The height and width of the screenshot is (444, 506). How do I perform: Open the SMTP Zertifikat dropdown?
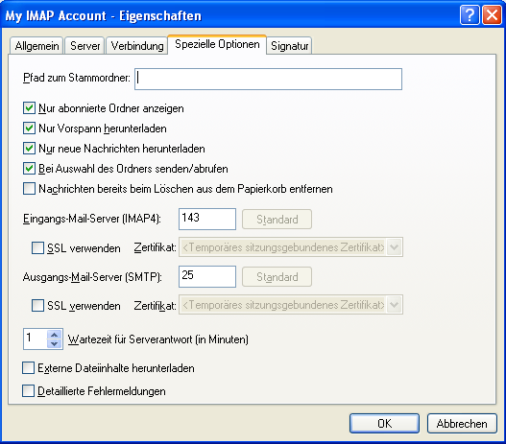(394, 305)
